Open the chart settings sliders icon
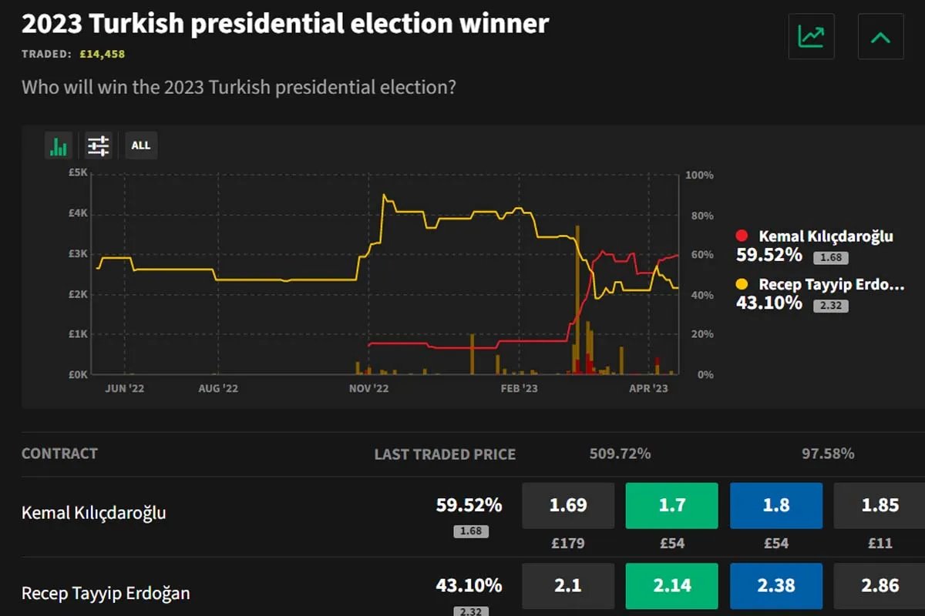 tap(99, 146)
